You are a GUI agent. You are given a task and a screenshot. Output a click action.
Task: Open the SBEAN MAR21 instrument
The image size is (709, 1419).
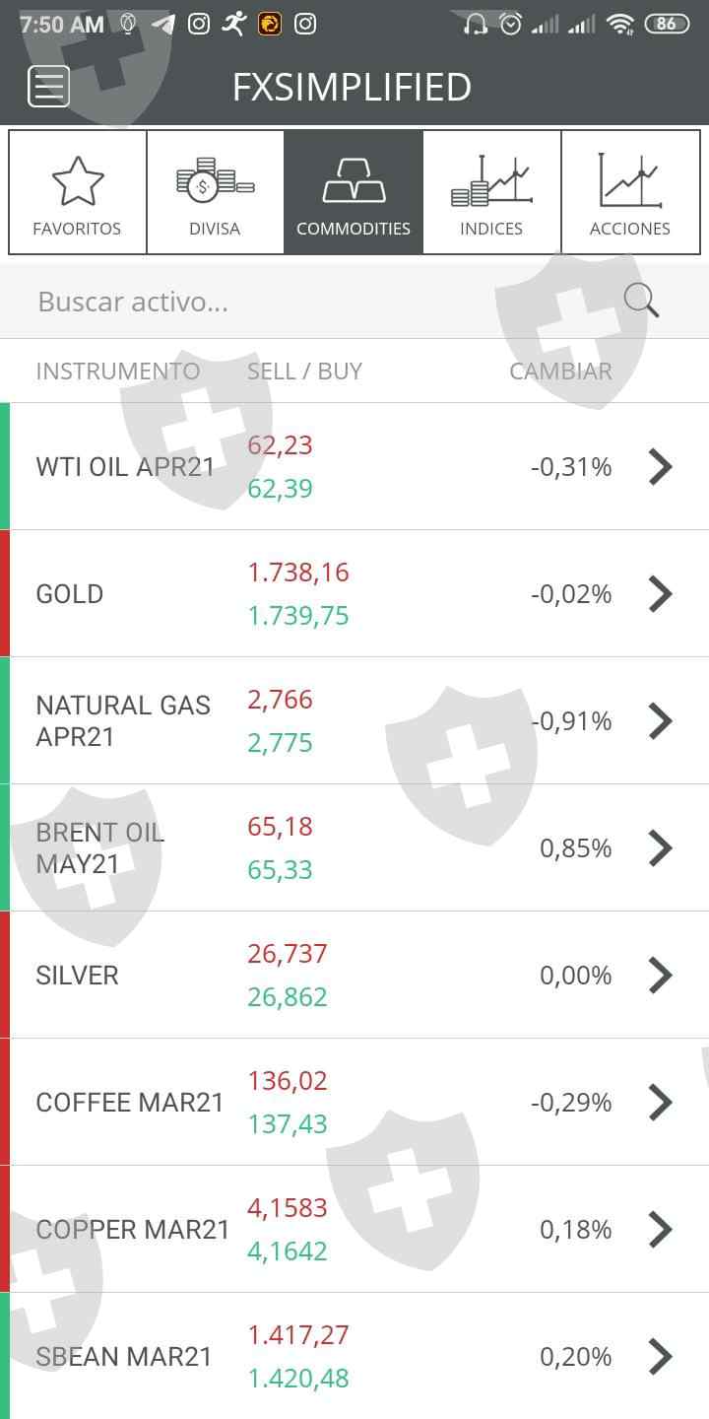tap(124, 1356)
